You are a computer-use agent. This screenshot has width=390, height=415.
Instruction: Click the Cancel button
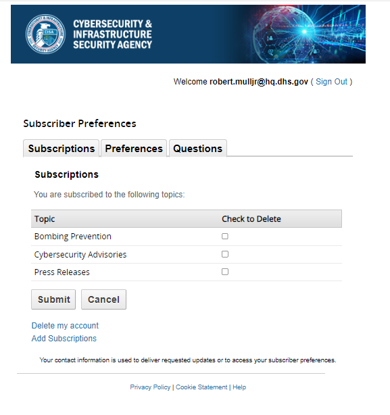click(x=103, y=299)
